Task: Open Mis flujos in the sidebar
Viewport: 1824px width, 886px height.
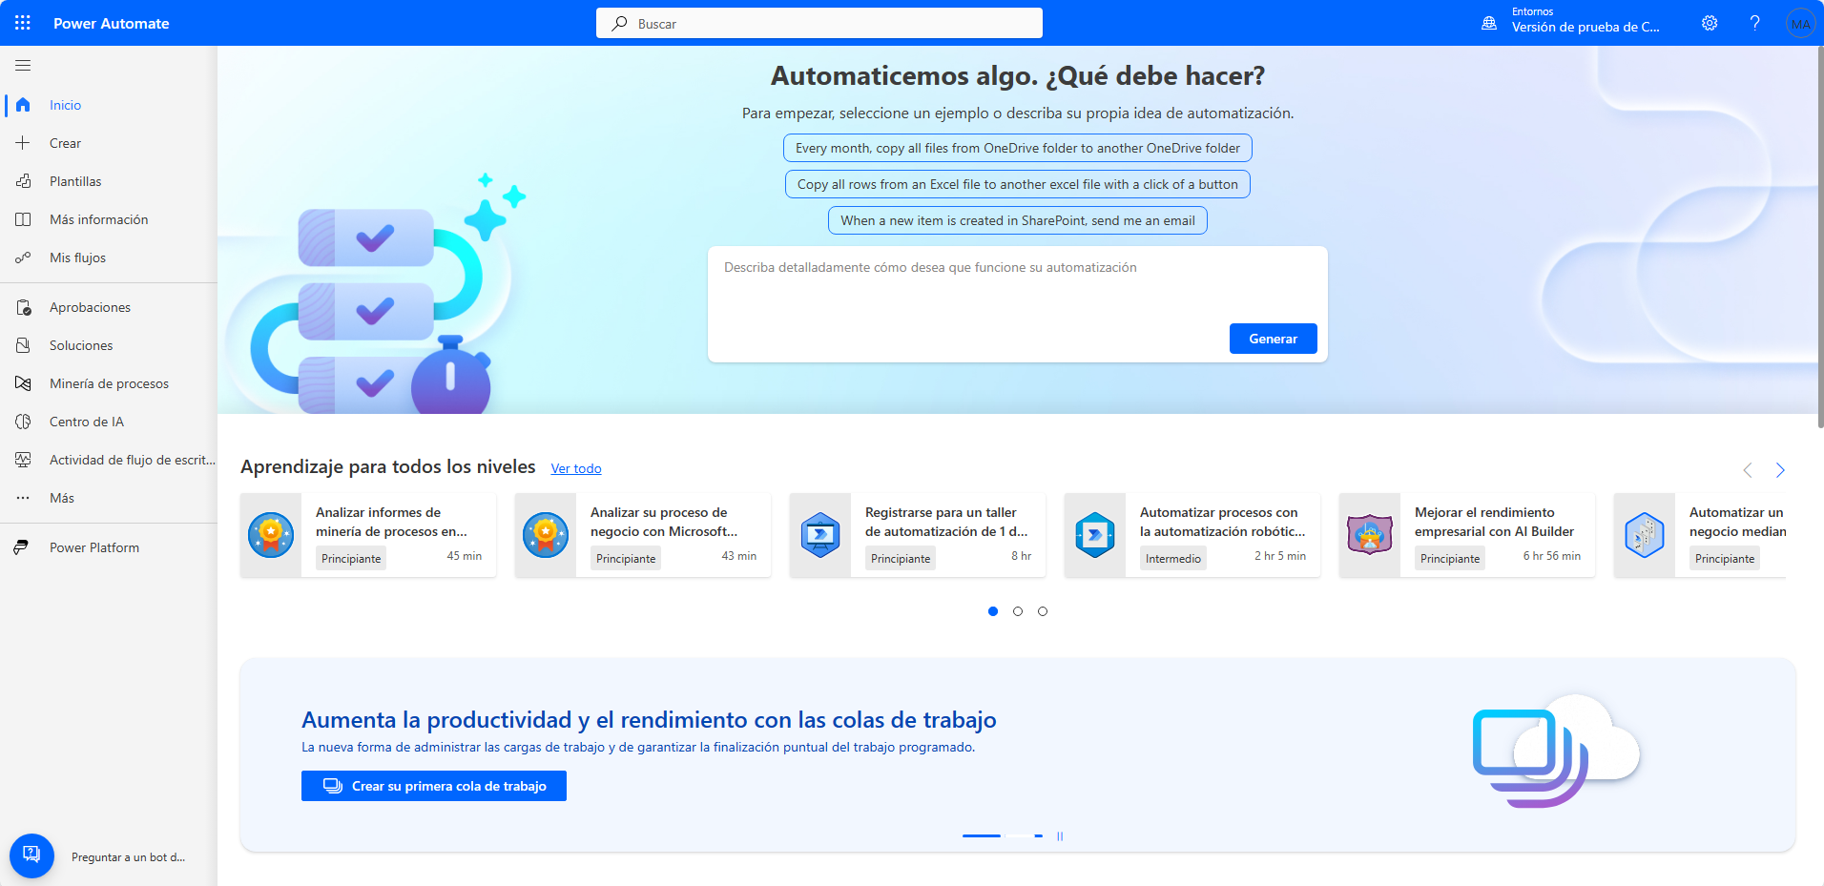Action: pos(109,258)
